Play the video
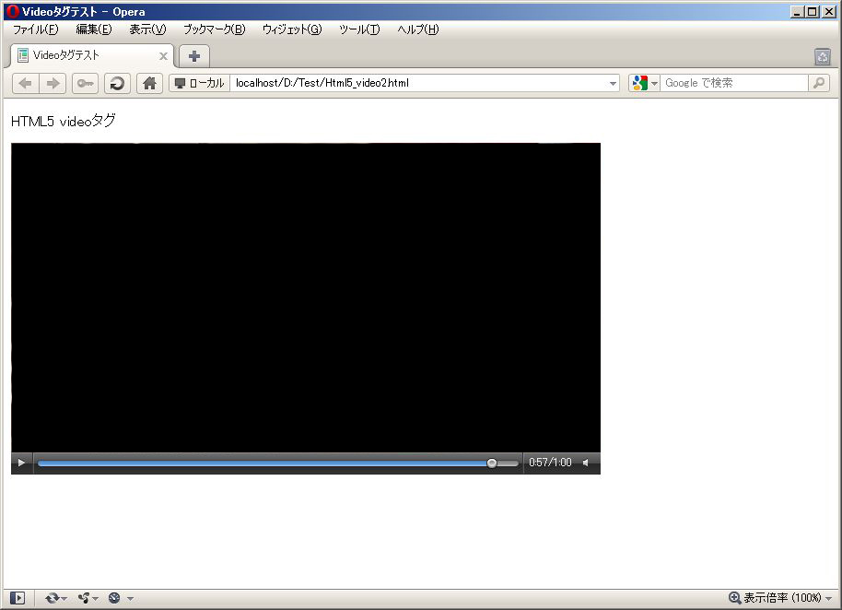842x610 pixels. 22,463
